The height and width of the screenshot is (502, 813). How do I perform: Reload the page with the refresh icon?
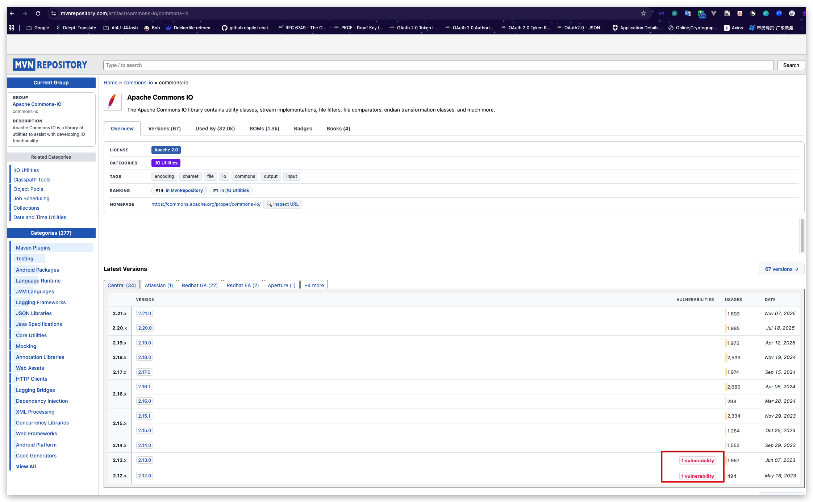pyautogui.click(x=38, y=13)
